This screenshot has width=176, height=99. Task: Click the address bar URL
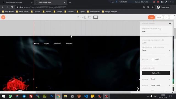43,7
